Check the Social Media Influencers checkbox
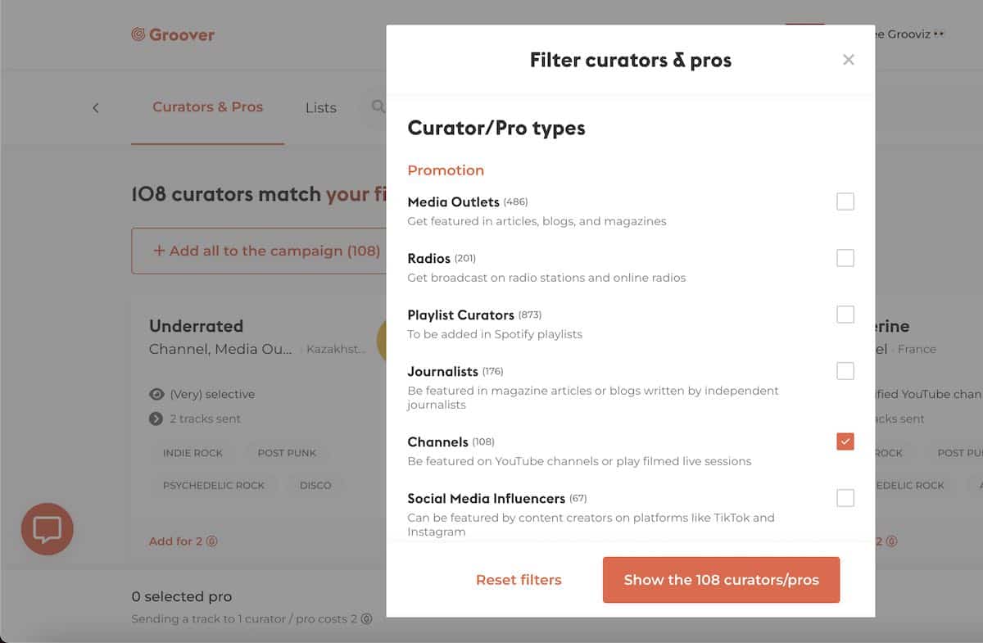Viewport: 983px width, 643px height. [845, 498]
